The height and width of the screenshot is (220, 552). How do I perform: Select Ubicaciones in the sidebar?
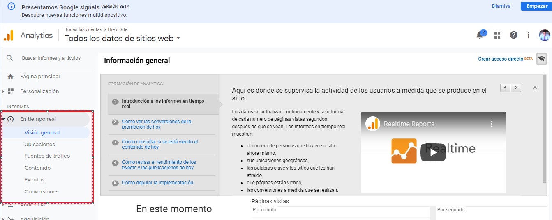(39, 144)
